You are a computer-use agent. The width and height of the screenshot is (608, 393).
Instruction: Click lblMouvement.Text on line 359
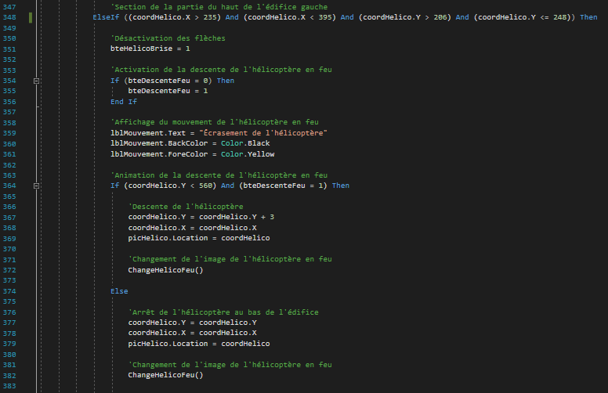coord(148,133)
